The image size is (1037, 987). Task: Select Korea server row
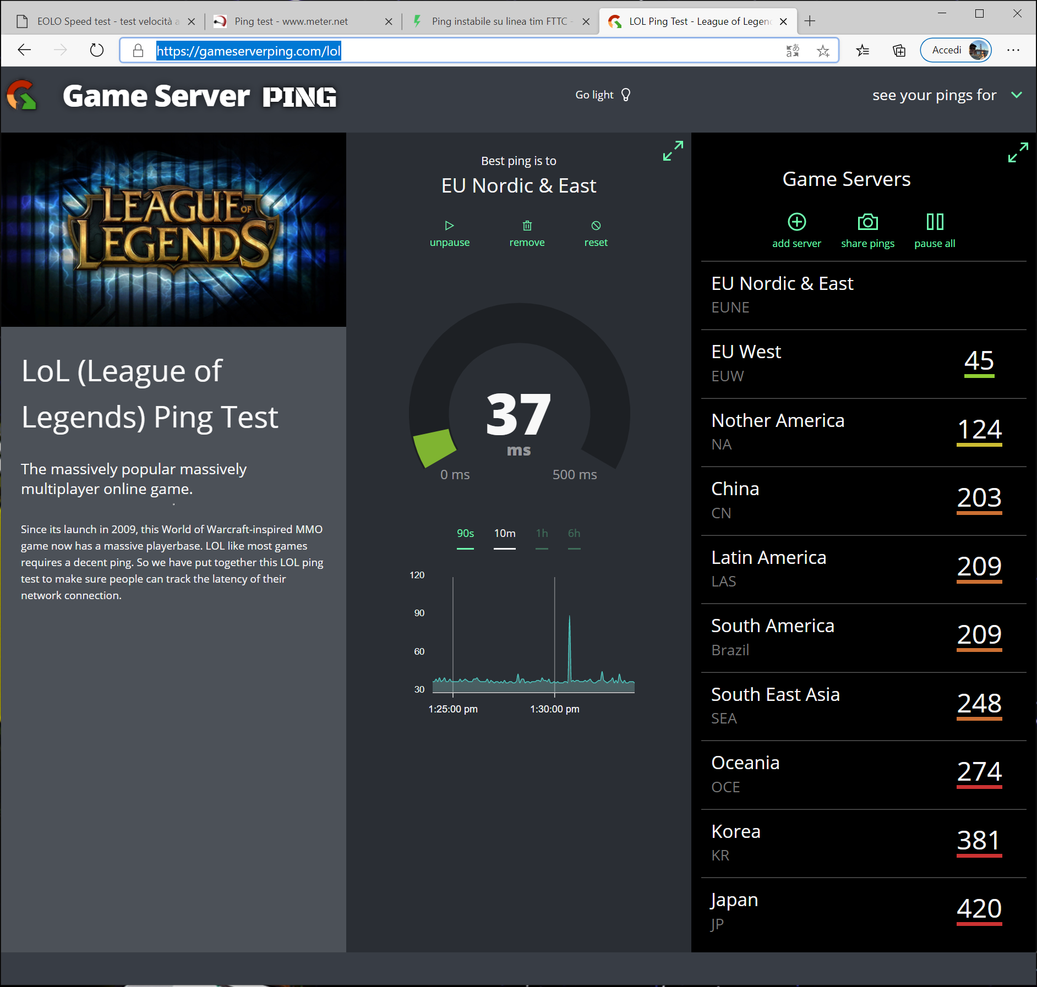[864, 843]
